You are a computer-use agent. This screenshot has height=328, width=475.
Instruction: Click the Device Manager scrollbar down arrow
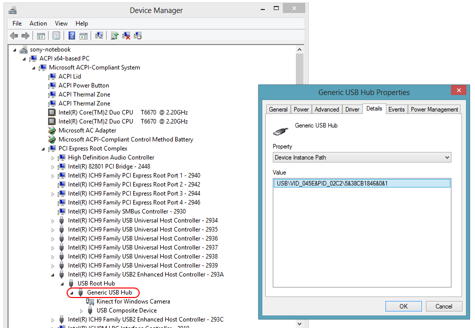(299, 324)
